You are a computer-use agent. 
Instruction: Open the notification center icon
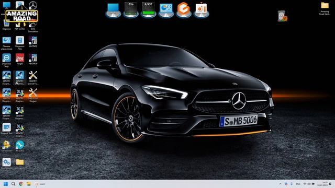coord(330,184)
